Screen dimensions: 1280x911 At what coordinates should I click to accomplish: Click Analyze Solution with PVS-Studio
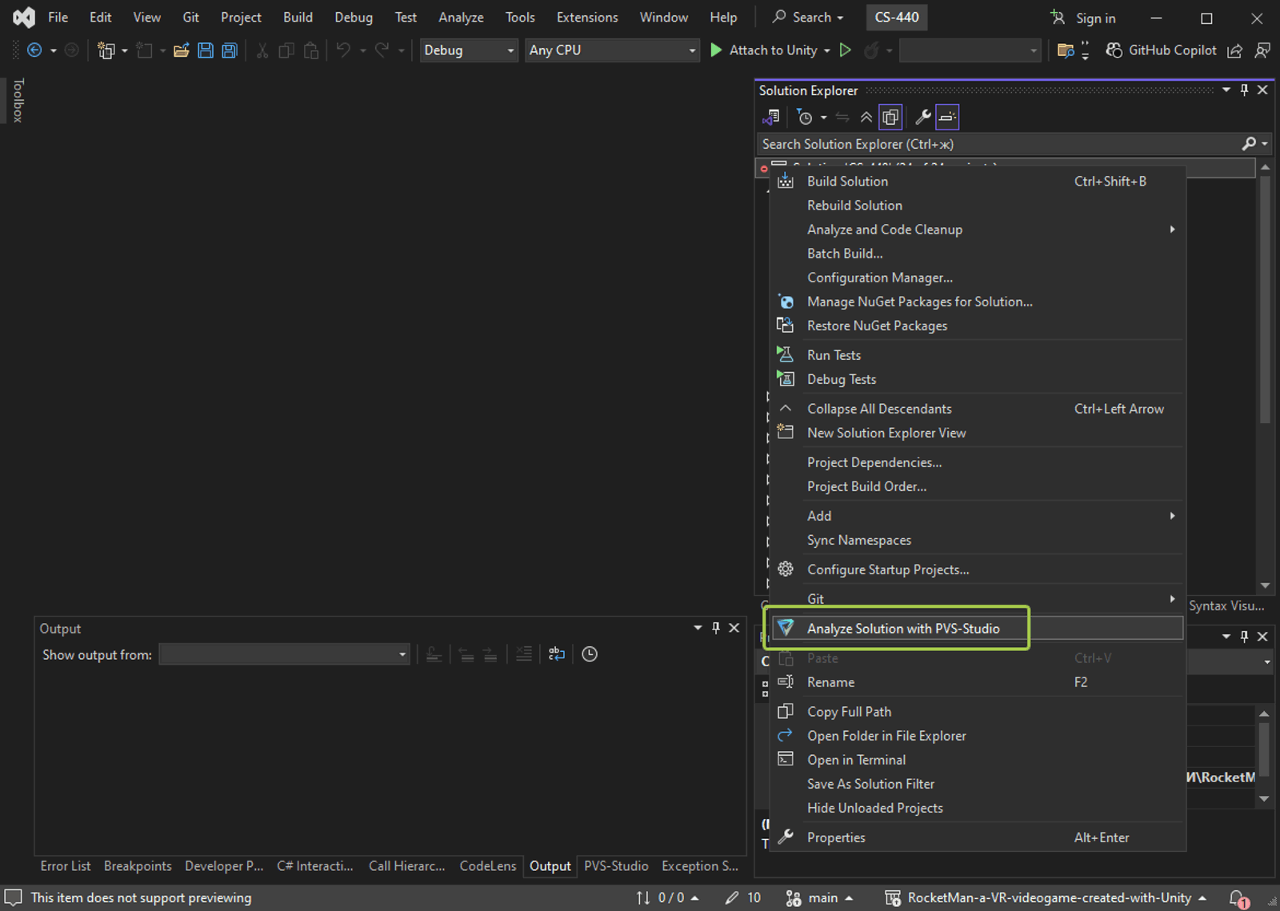pos(902,629)
